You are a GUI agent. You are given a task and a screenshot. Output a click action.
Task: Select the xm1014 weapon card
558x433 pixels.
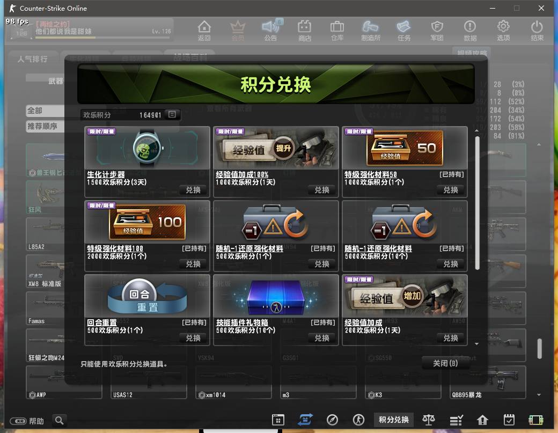tap(233, 383)
